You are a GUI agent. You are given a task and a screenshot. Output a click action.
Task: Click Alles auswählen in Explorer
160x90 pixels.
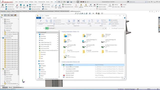(113, 20)
